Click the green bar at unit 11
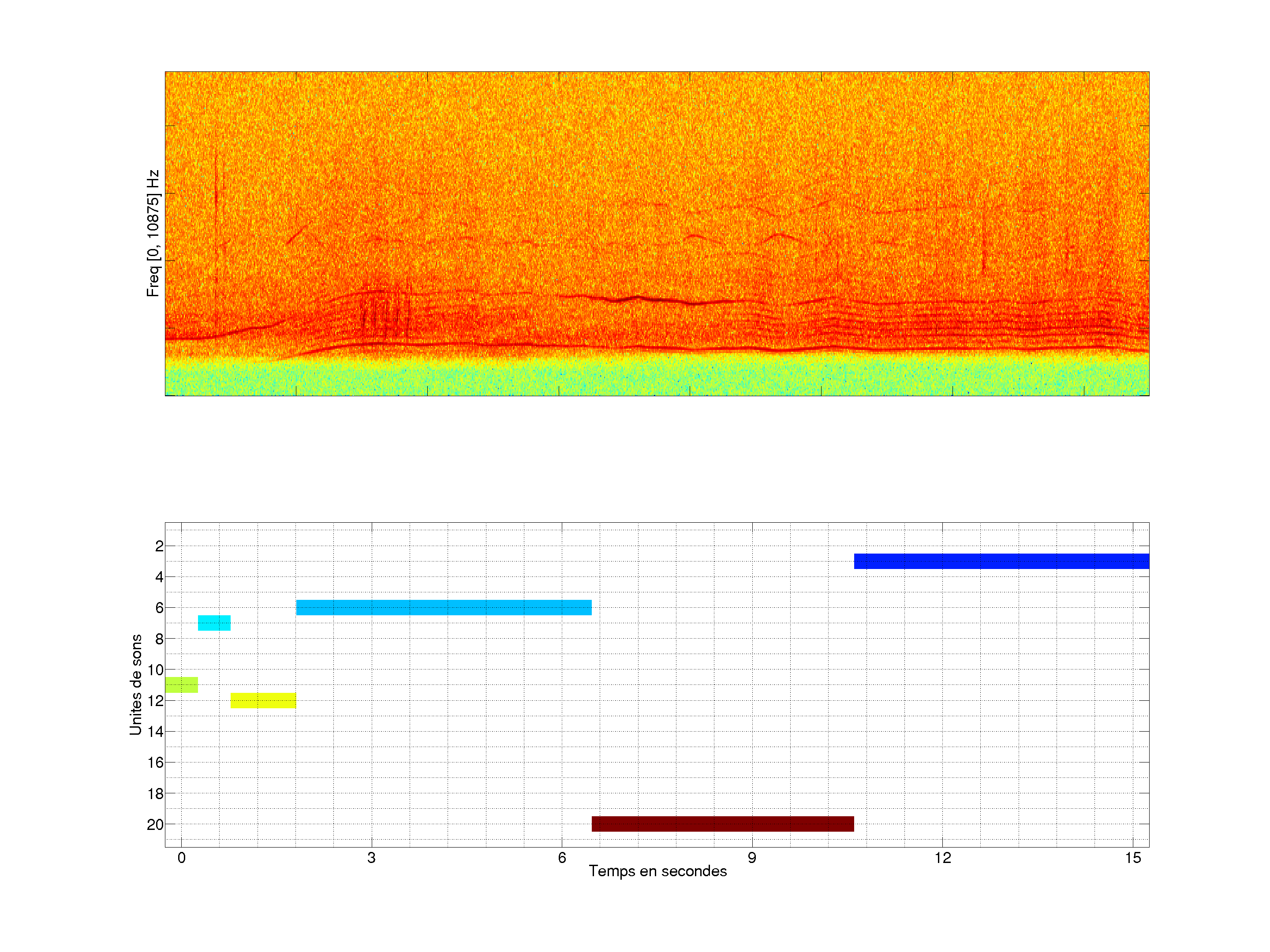Image resolution: width=1270 pixels, height=952 pixels. coord(181,684)
